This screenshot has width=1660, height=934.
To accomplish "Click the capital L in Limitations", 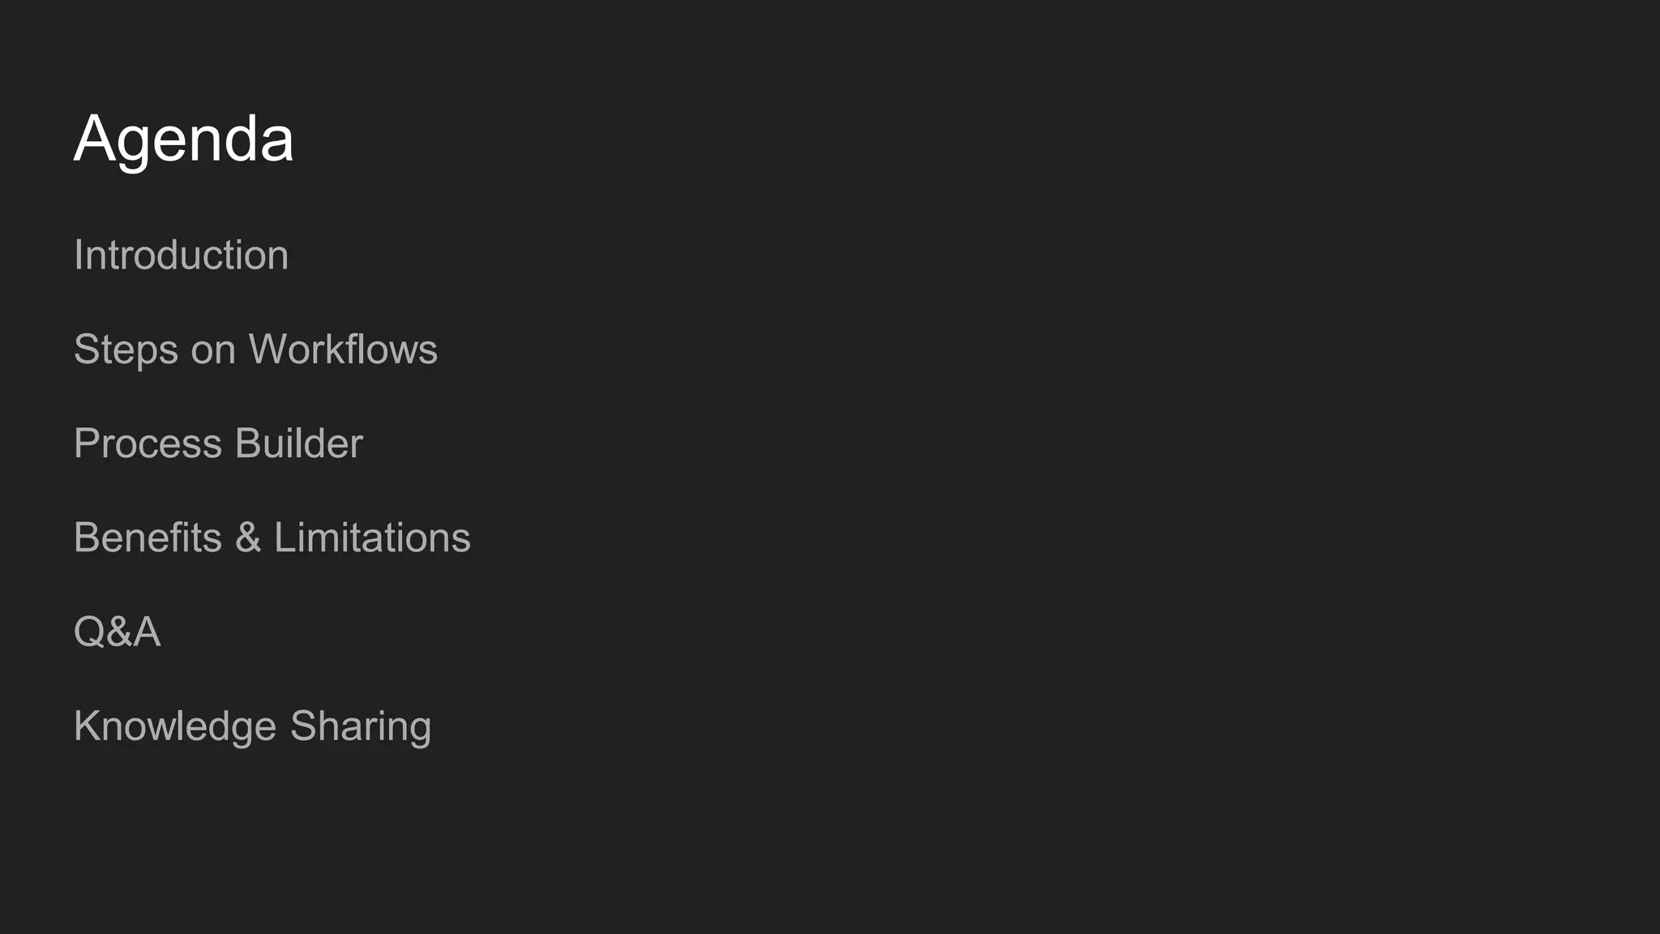I will [282, 538].
